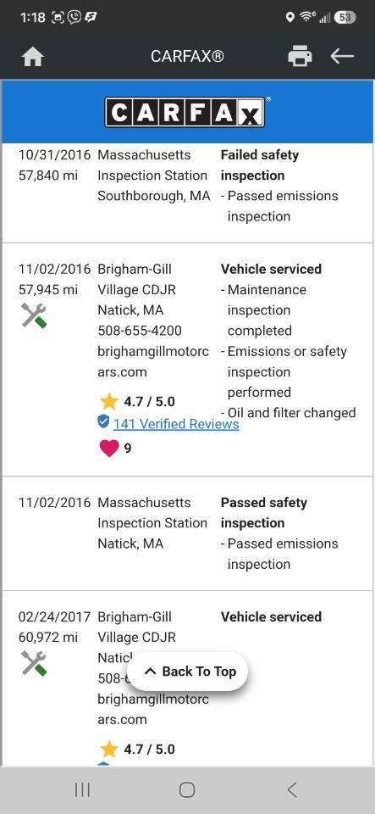375x814 pixels.
Task: Tap the Android home navigation button
Action: click(x=187, y=789)
